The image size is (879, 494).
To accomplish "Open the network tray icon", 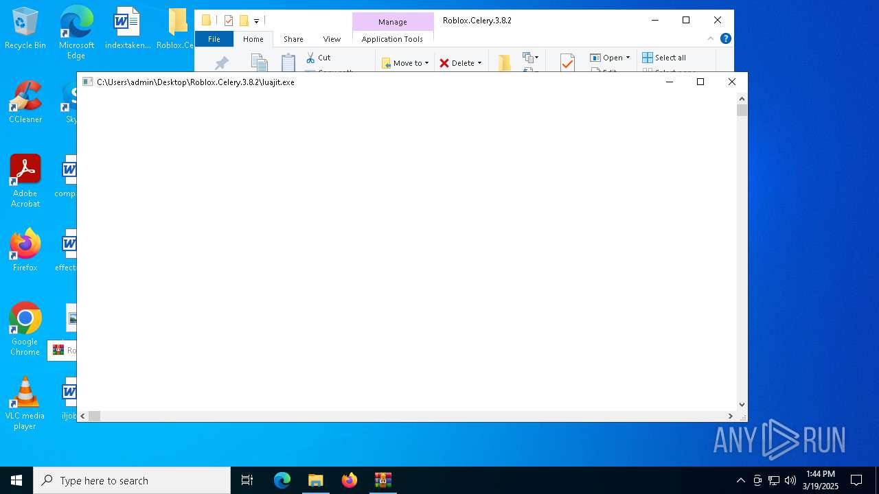I will [774, 480].
